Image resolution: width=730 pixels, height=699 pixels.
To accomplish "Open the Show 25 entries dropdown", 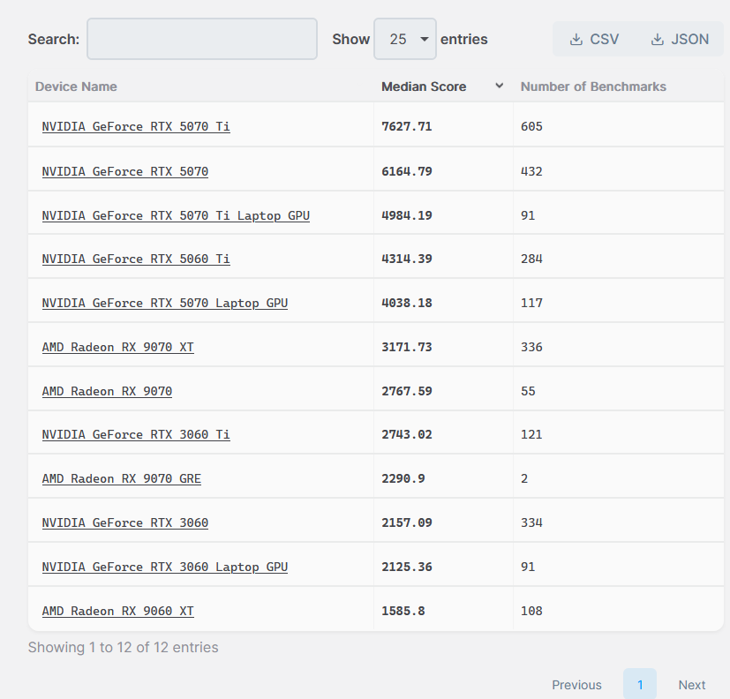I will point(405,39).
